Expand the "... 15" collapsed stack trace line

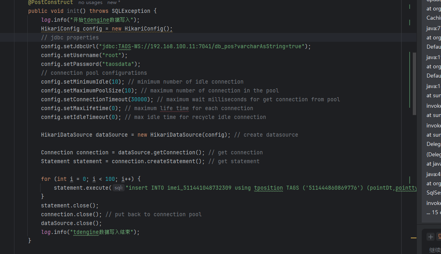tap(432, 212)
